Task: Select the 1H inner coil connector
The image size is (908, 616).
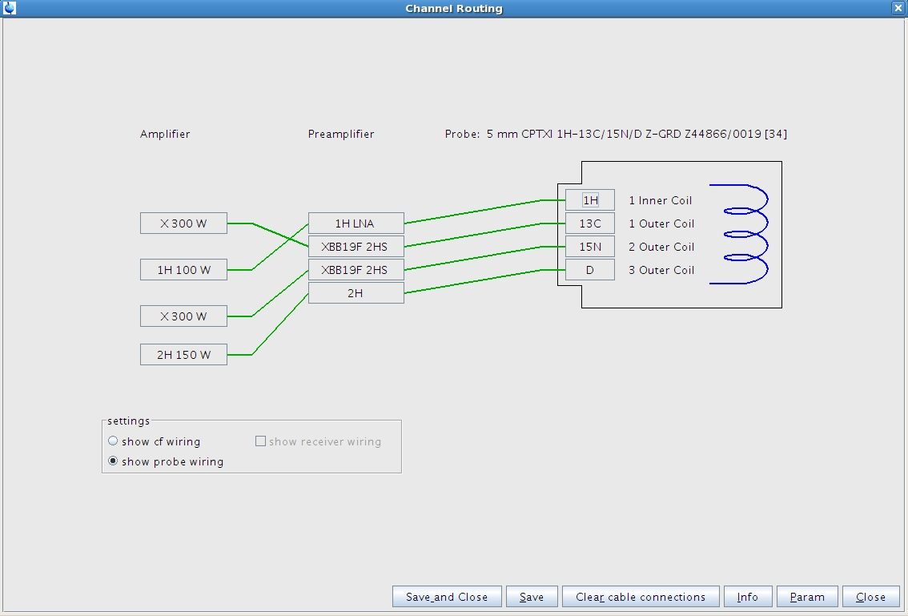Action: 589,200
